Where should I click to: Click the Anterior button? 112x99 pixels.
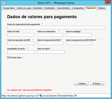coord(81,83)
